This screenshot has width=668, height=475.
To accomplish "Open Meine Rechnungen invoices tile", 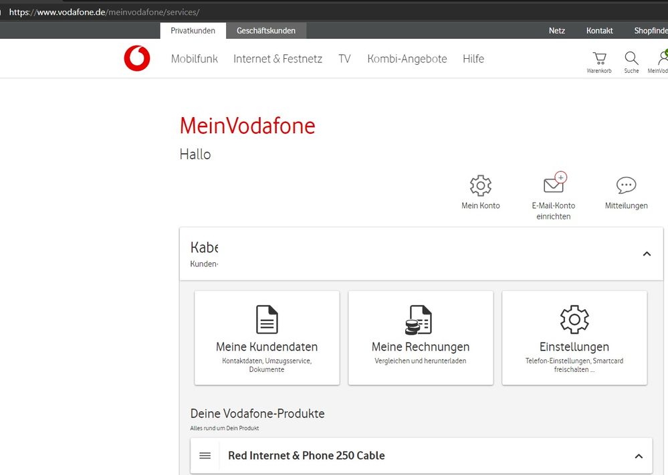I will tap(420, 338).
